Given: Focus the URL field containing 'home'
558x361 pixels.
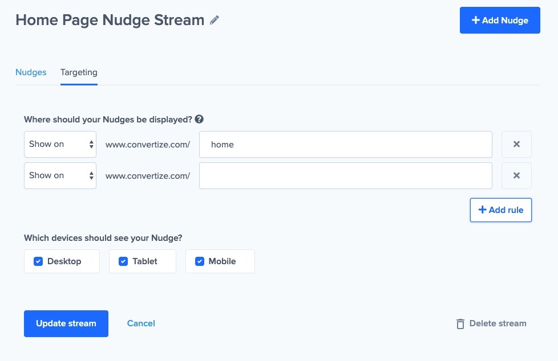Looking at the screenshot, I should 345,145.
